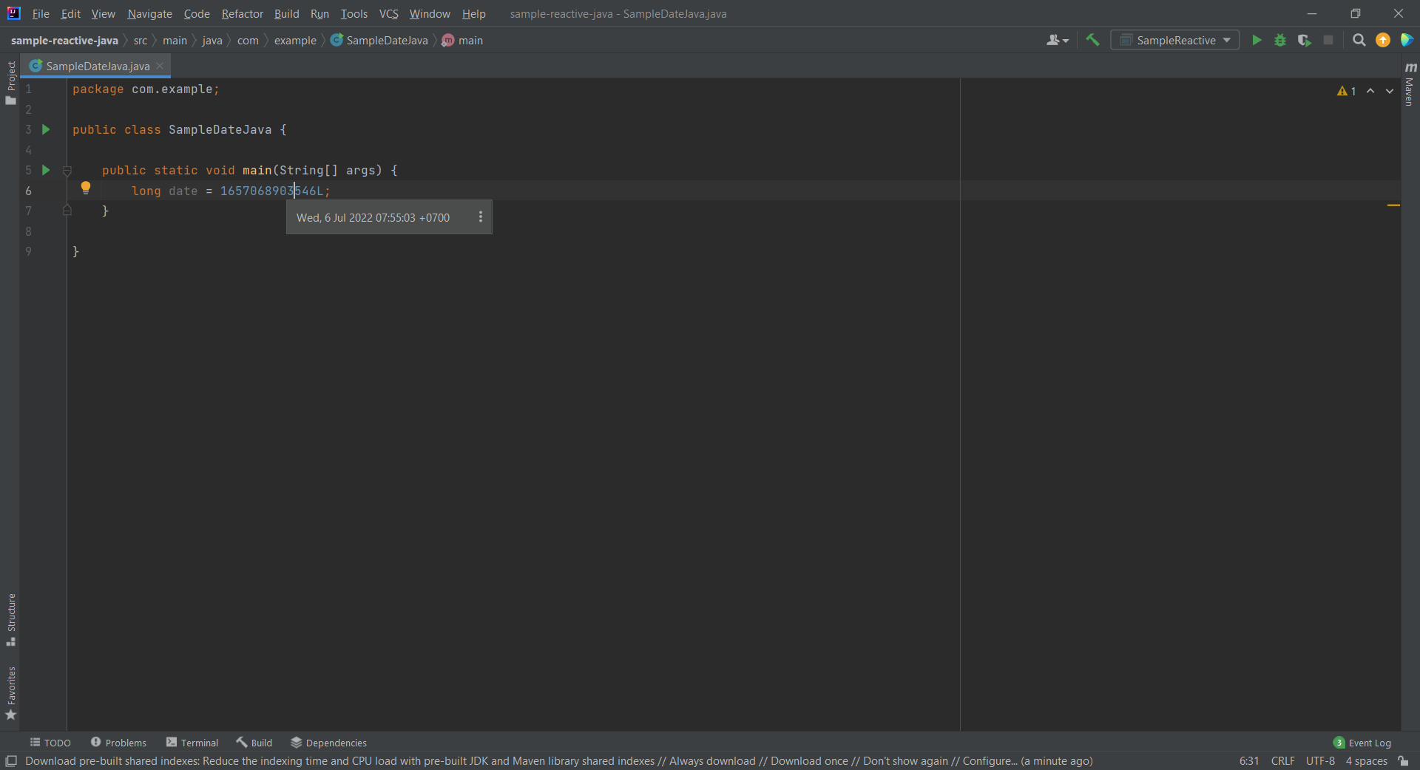This screenshot has width=1420, height=770.
Task: Click the src breadcrumb
Action: click(x=141, y=41)
